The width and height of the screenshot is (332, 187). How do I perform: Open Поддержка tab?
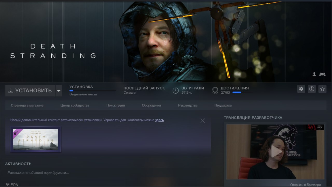pos(223,105)
